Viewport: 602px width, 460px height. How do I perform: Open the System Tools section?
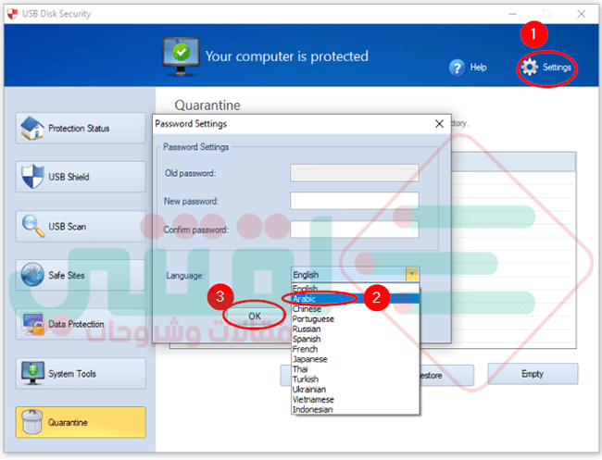(x=81, y=373)
